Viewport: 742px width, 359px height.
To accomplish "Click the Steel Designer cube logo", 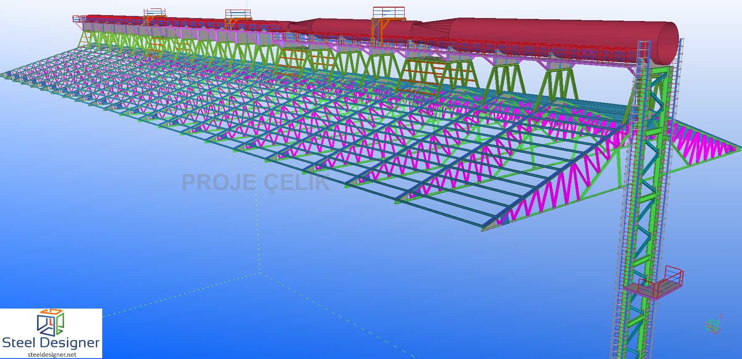I will tap(50, 322).
